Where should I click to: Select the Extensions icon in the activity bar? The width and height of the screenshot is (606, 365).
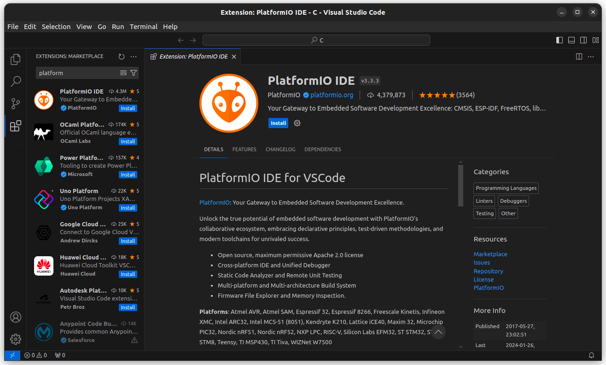click(x=15, y=125)
